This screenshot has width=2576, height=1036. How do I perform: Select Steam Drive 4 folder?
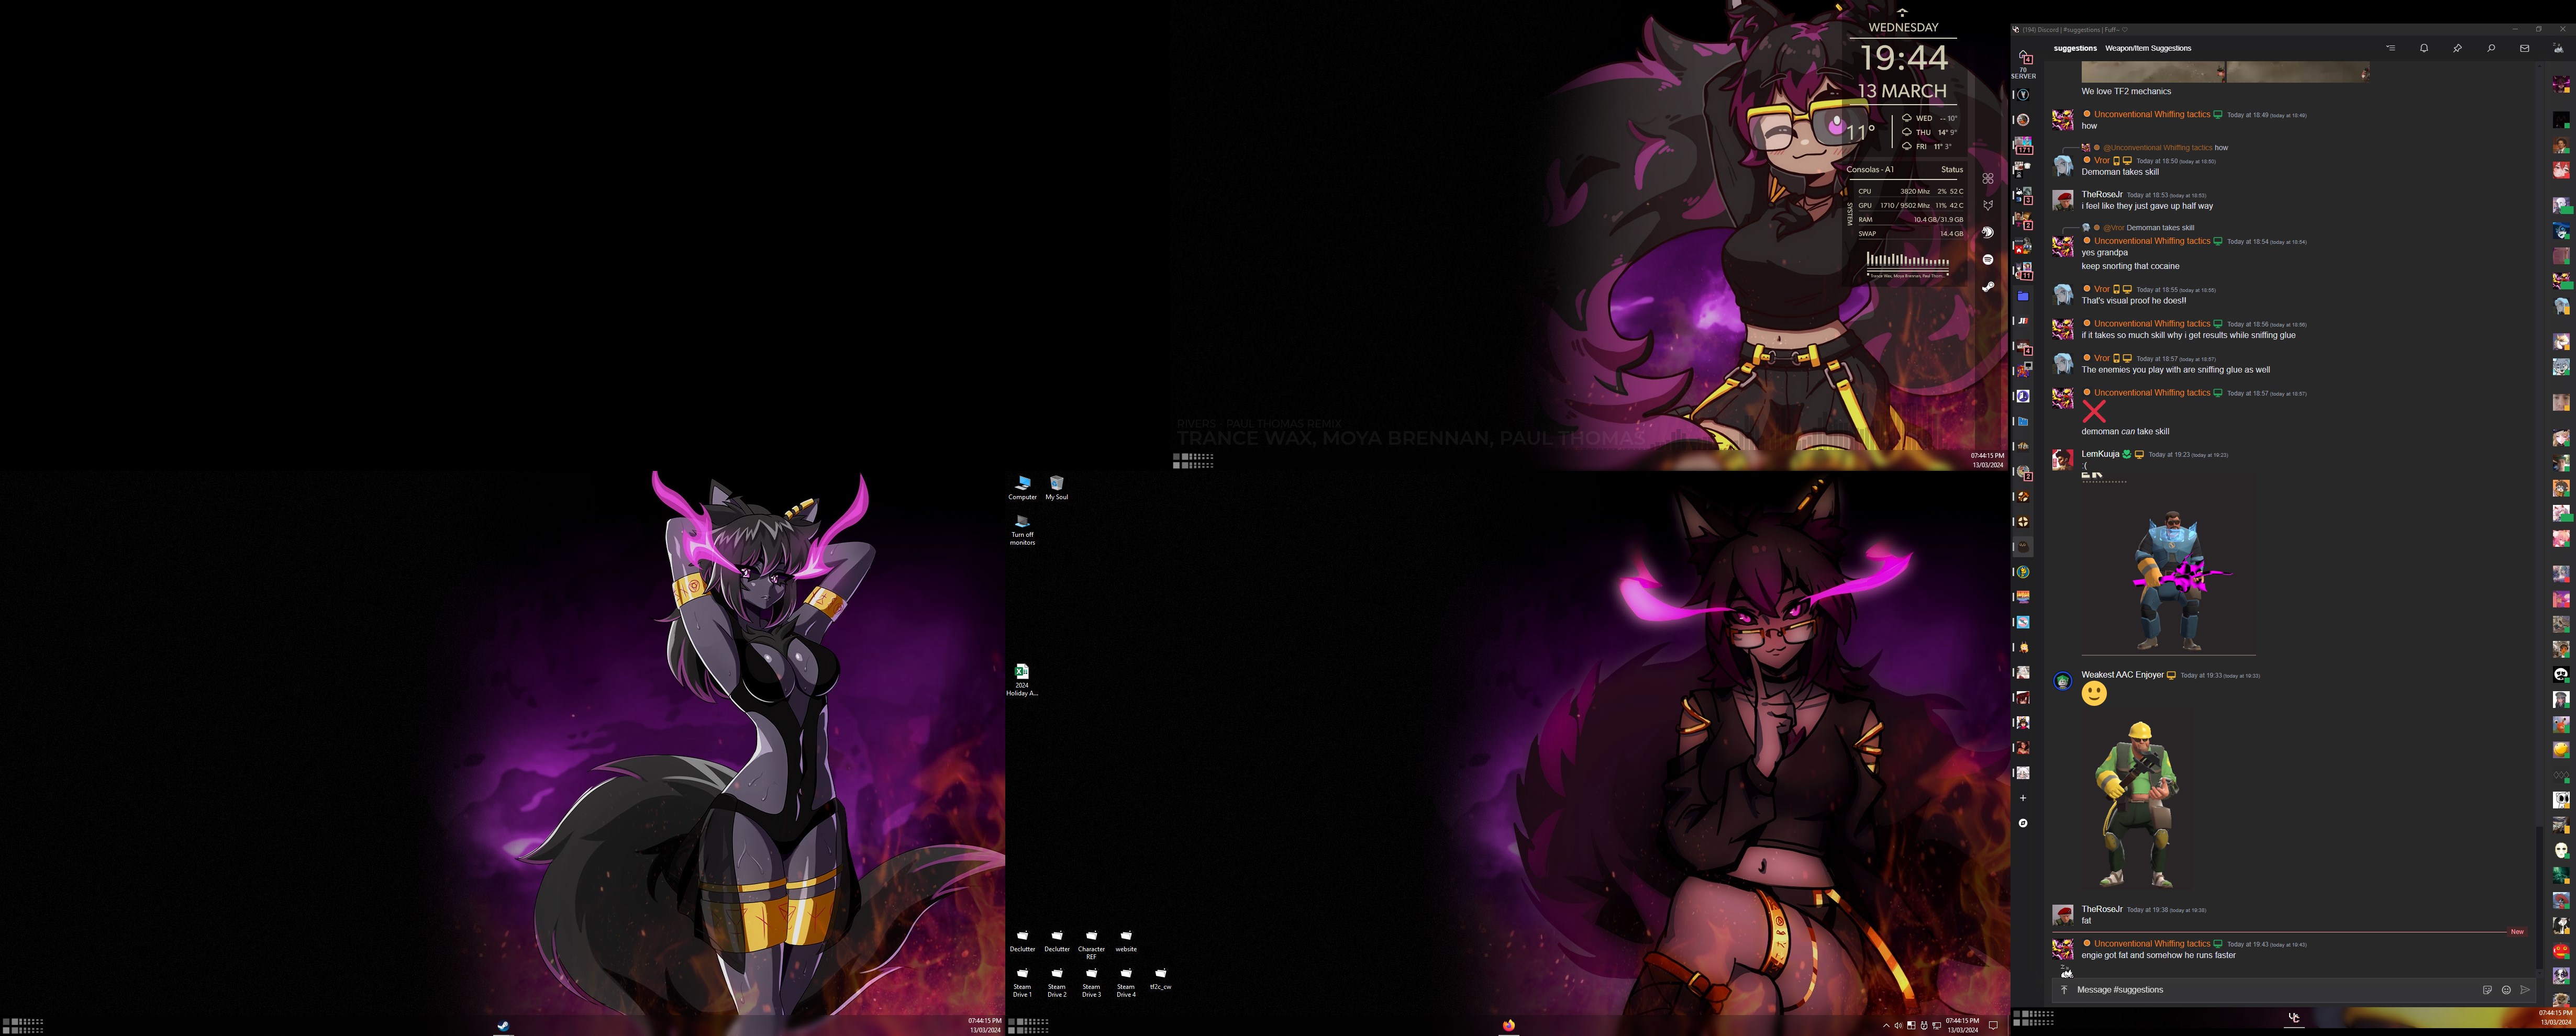tap(1126, 982)
